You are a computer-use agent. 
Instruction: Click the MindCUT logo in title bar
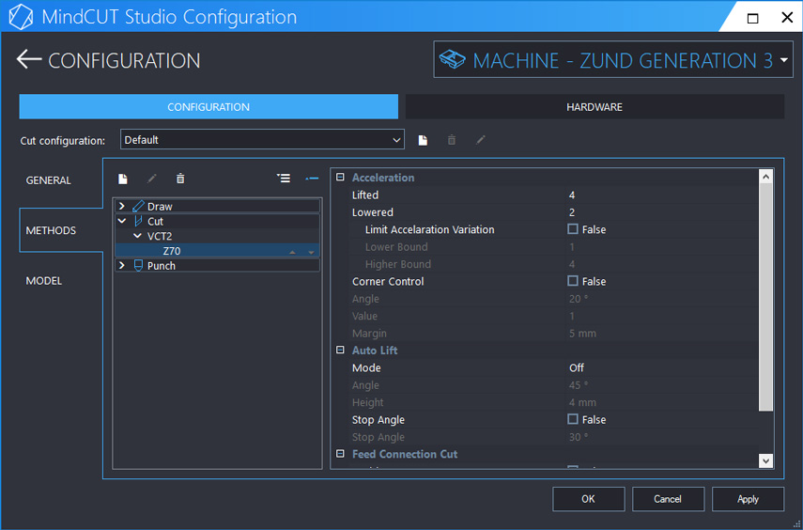click(21, 17)
